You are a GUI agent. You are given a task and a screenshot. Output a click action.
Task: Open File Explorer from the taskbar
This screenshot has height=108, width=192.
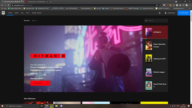[x=56, y=106]
